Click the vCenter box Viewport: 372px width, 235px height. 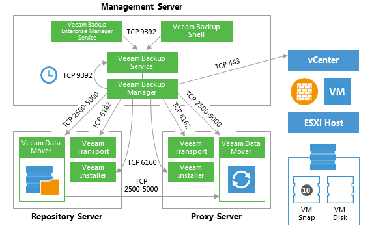323,60
